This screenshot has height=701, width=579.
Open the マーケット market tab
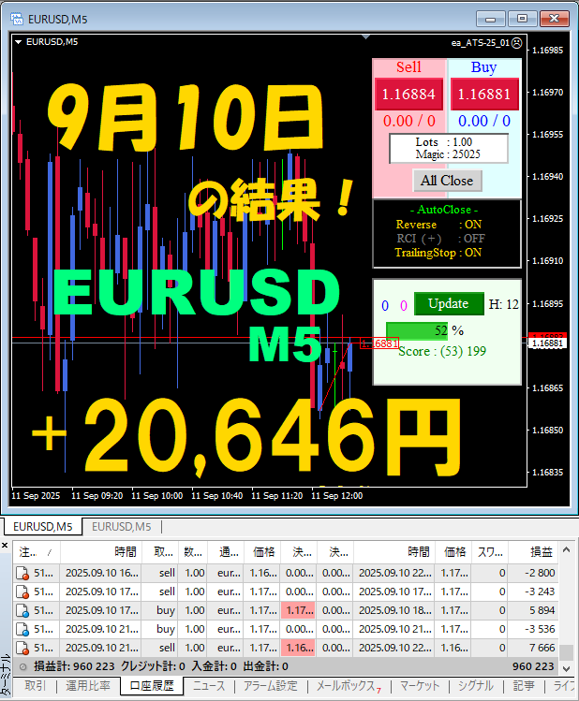[420, 686]
